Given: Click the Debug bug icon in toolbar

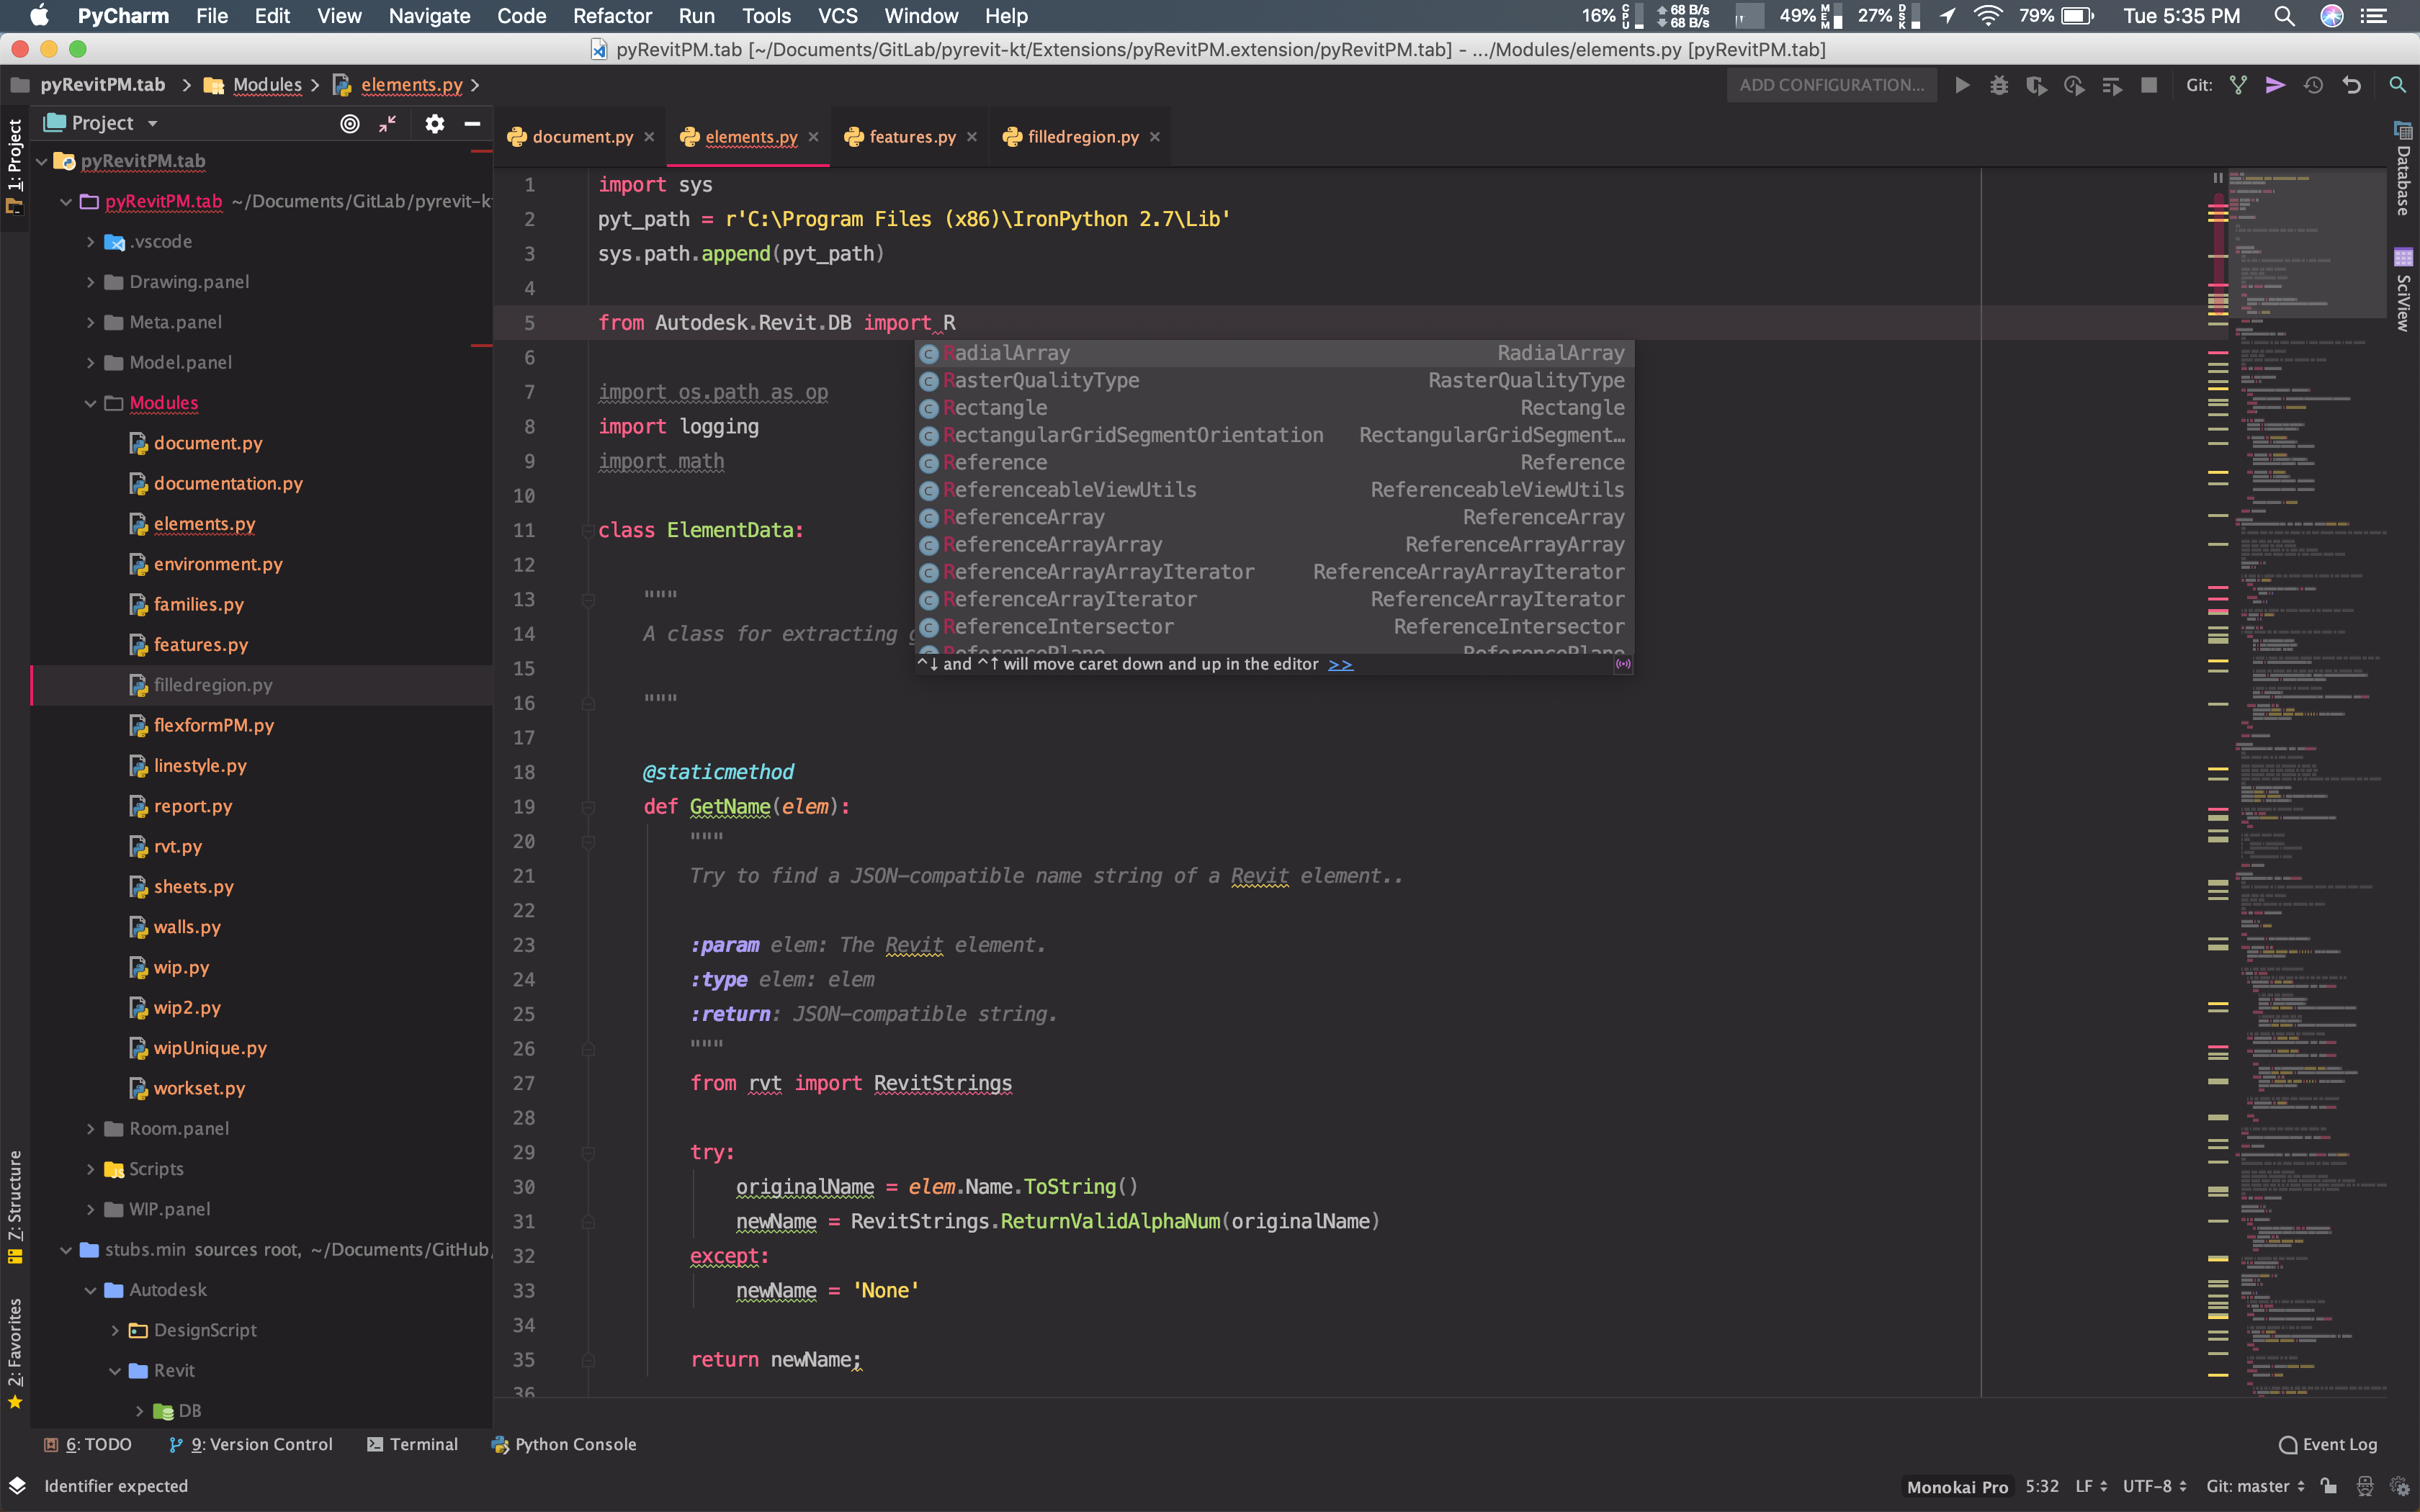Looking at the screenshot, I should [1999, 85].
